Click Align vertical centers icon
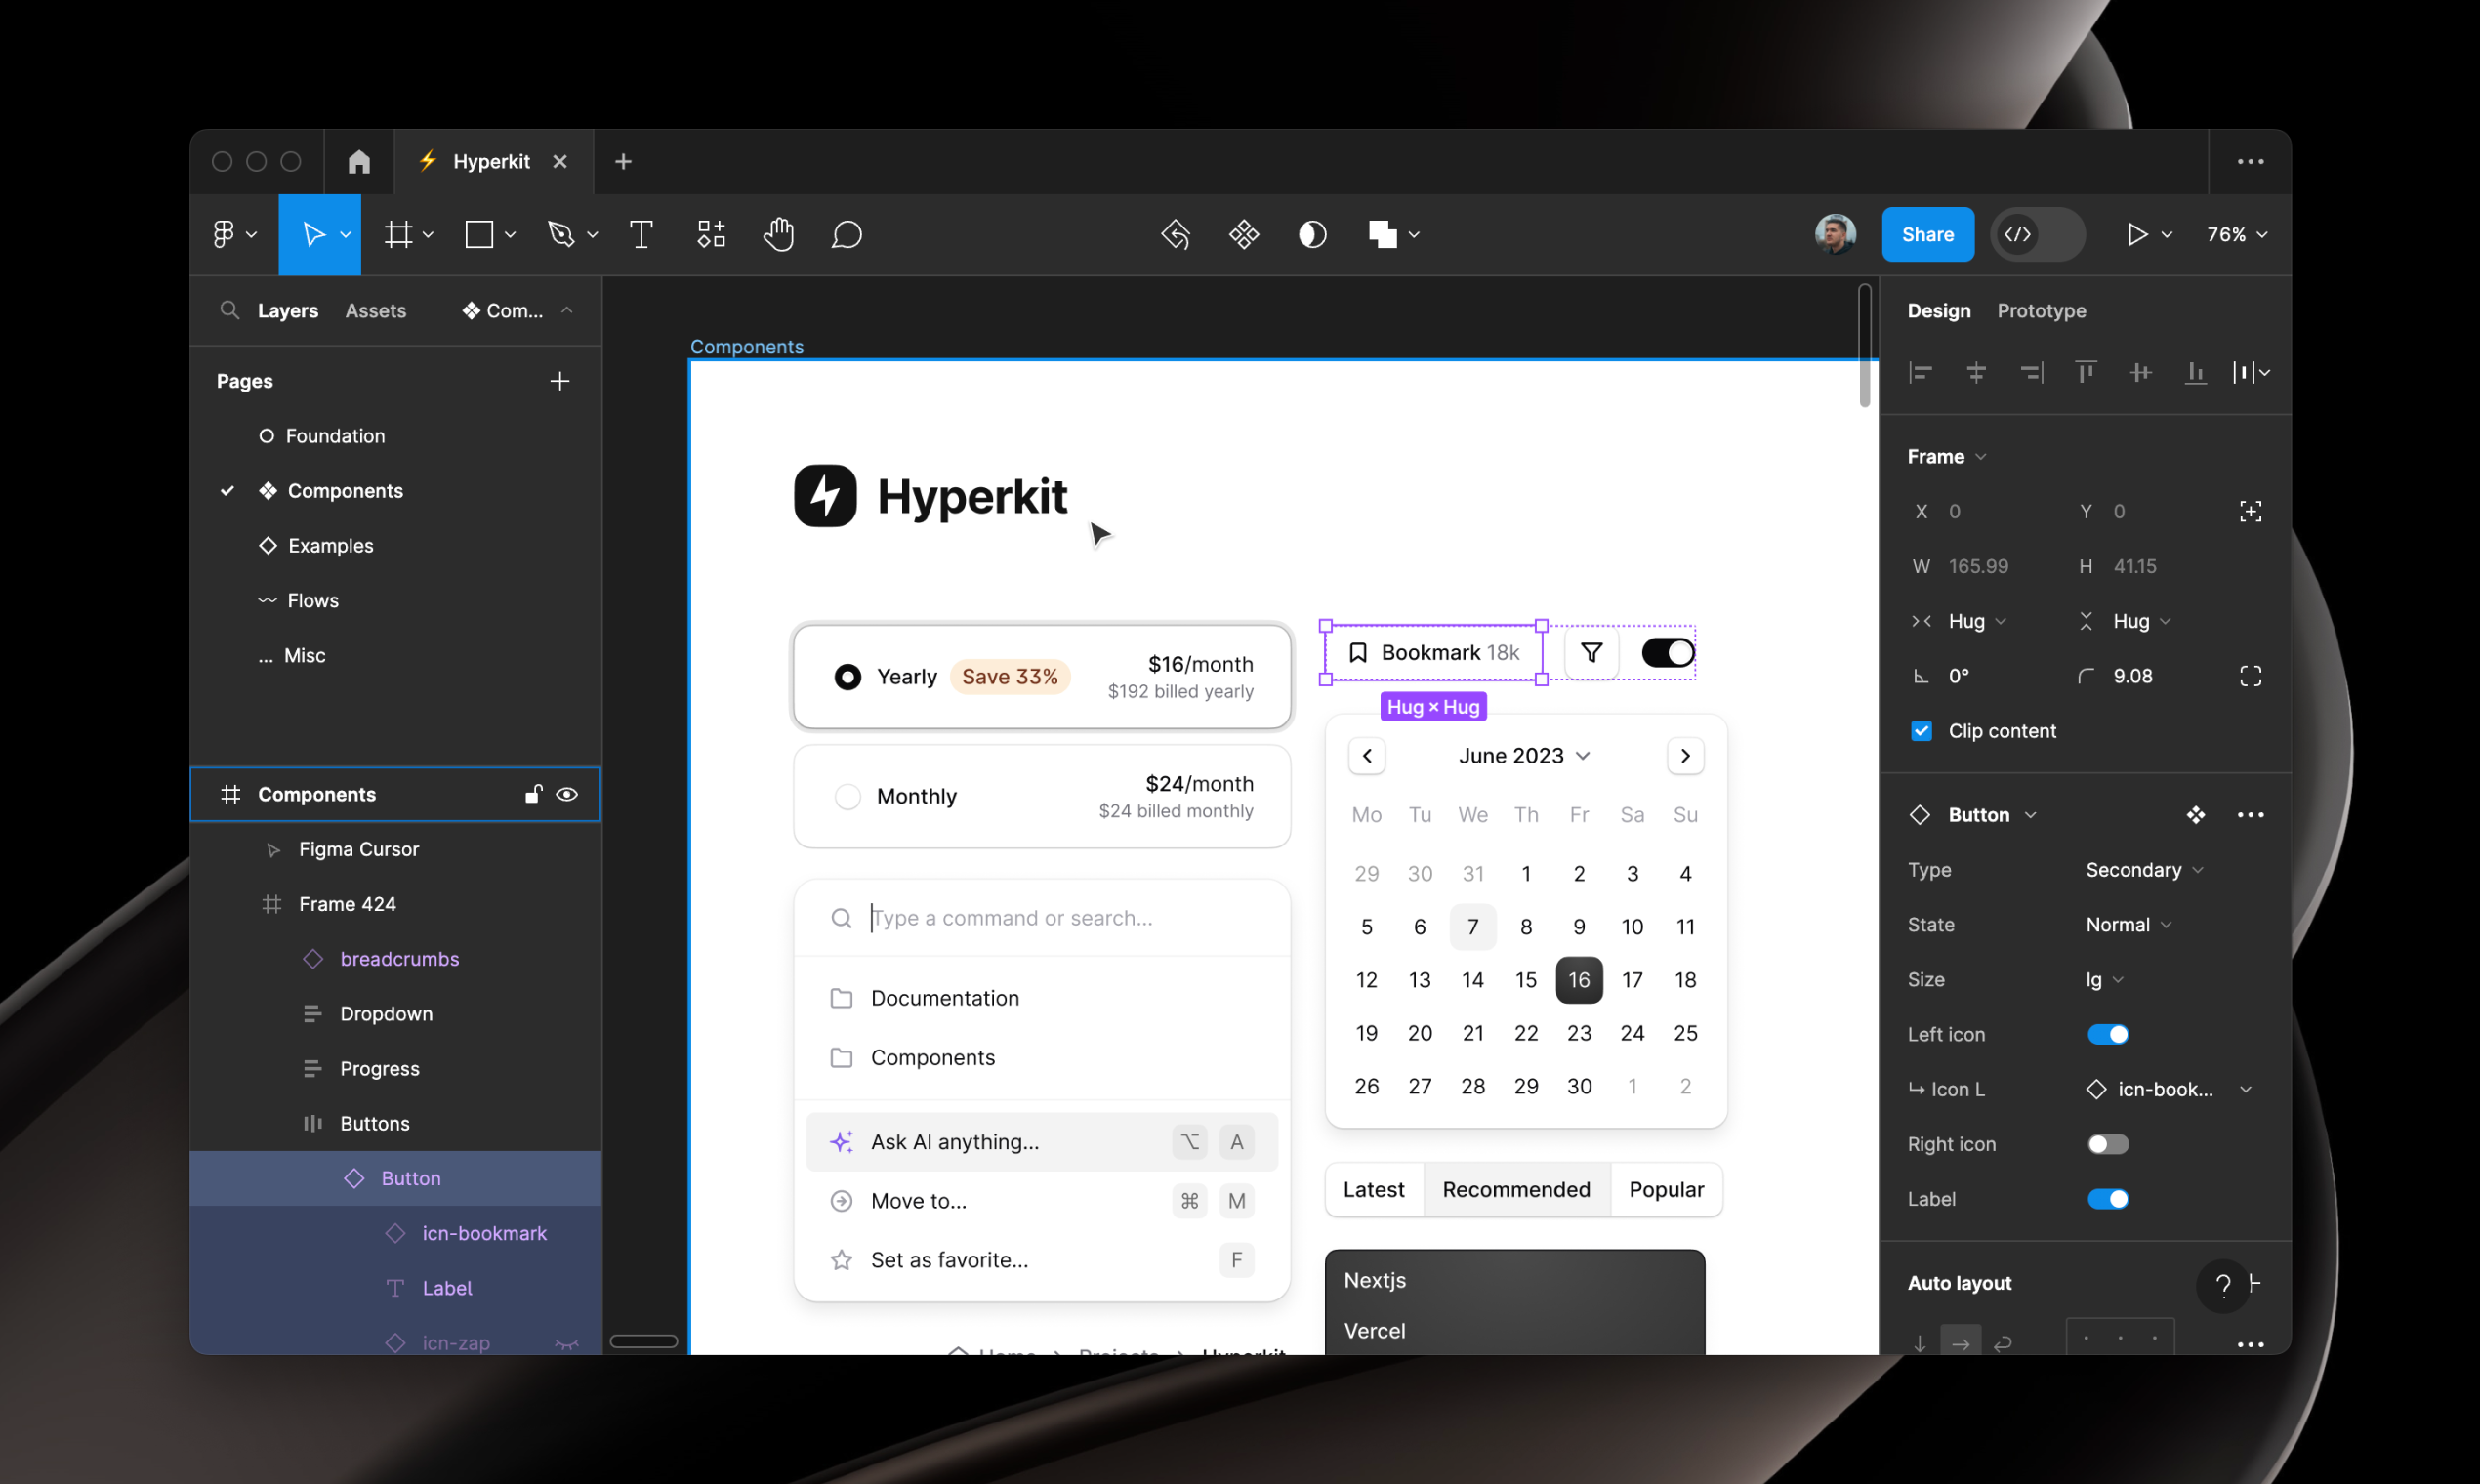The width and height of the screenshot is (2480, 1484). tap(2140, 373)
